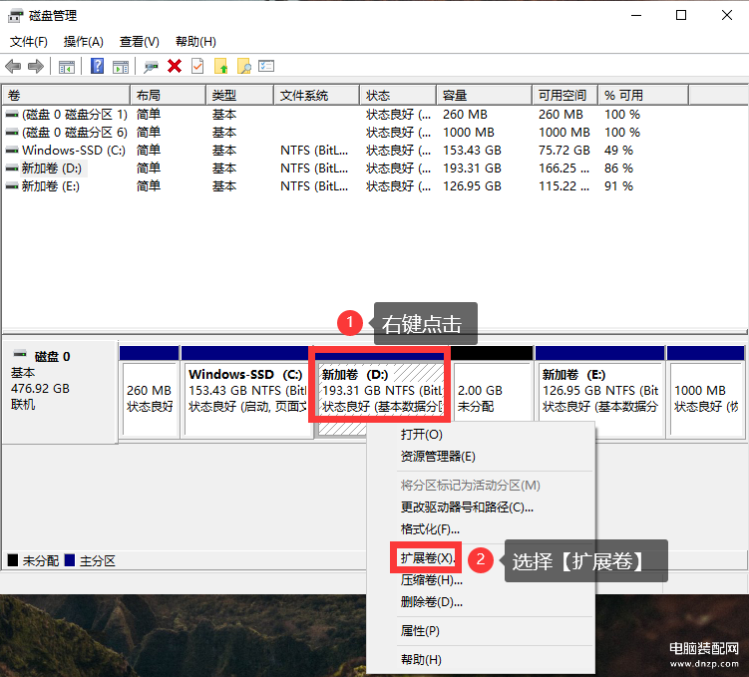This screenshot has height=677, width=749.
Task: Click the back arrow toolbar icon
Action: click(x=13, y=66)
